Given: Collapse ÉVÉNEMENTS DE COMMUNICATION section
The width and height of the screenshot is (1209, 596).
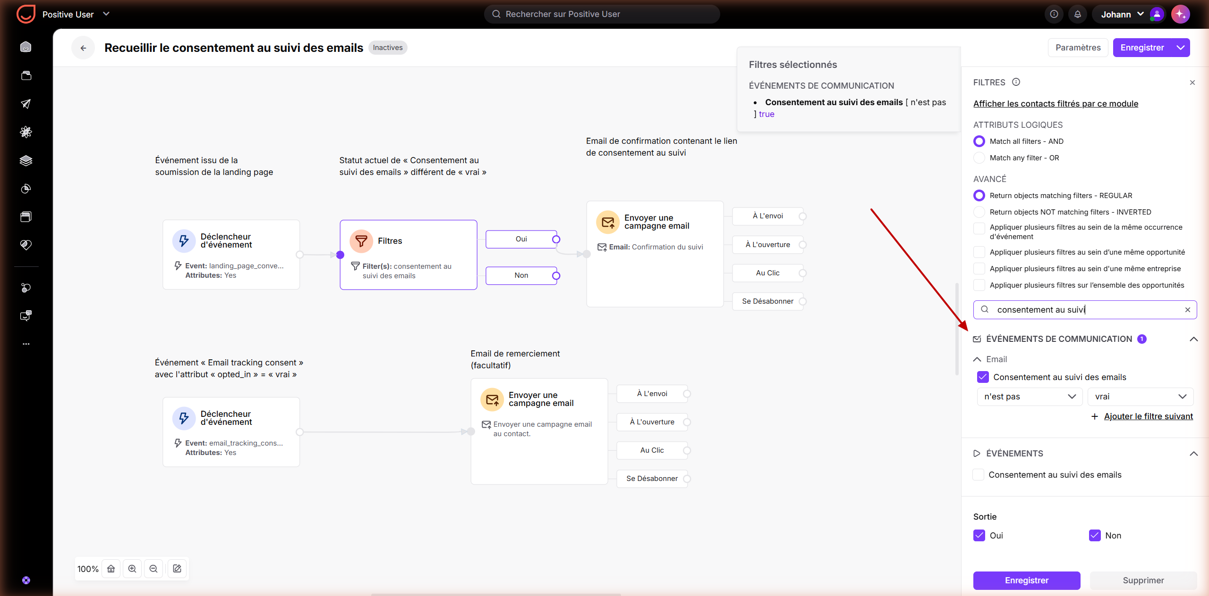Looking at the screenshot, I should coord(1193,339).
